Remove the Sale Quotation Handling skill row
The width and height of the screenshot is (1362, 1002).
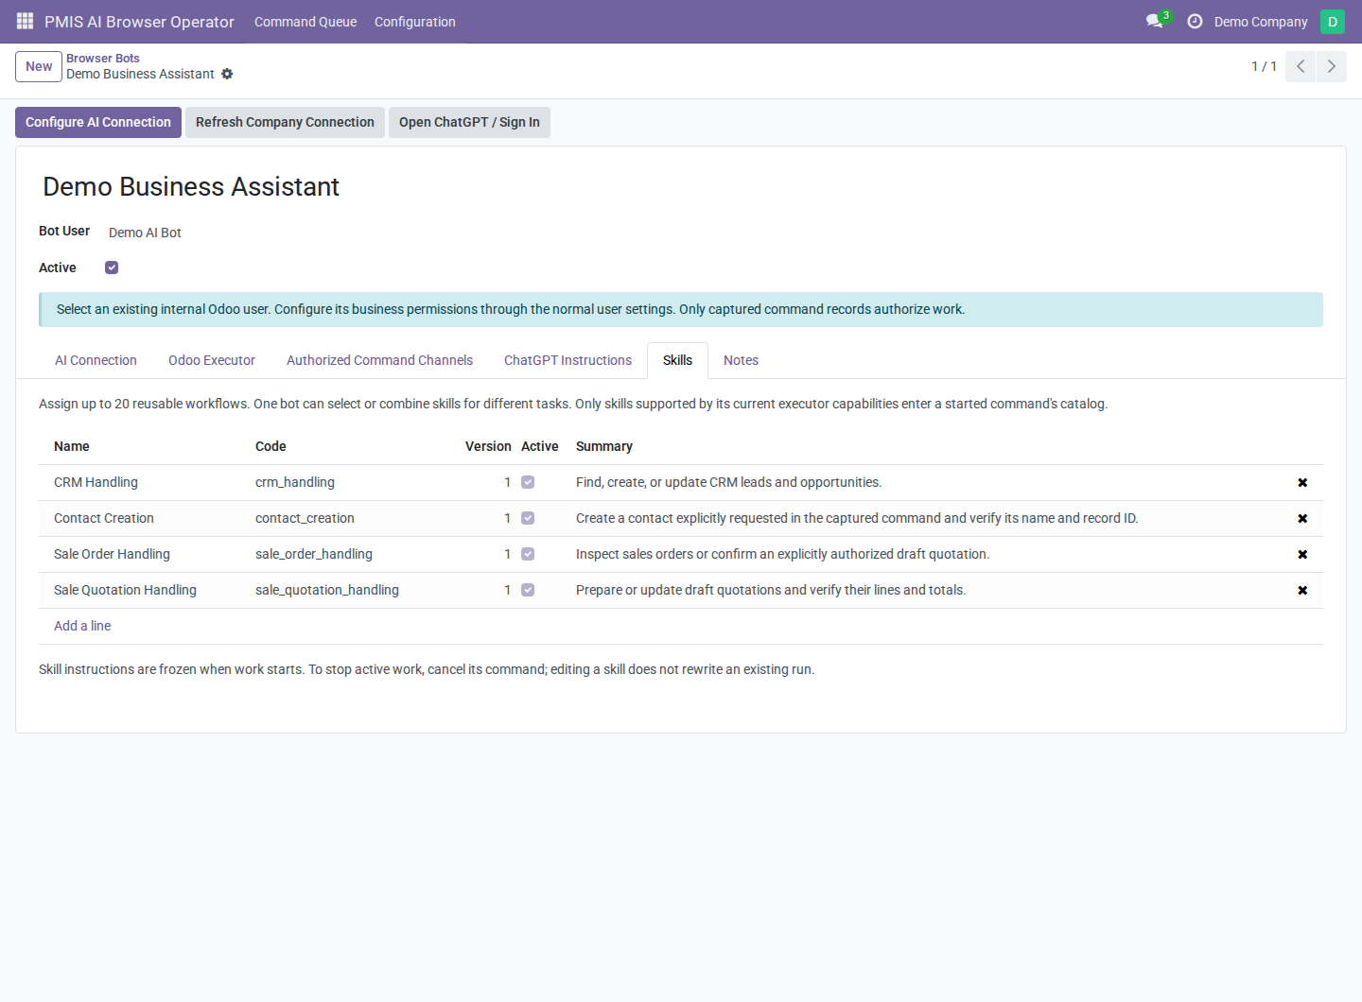click(x=1302, y=590)
